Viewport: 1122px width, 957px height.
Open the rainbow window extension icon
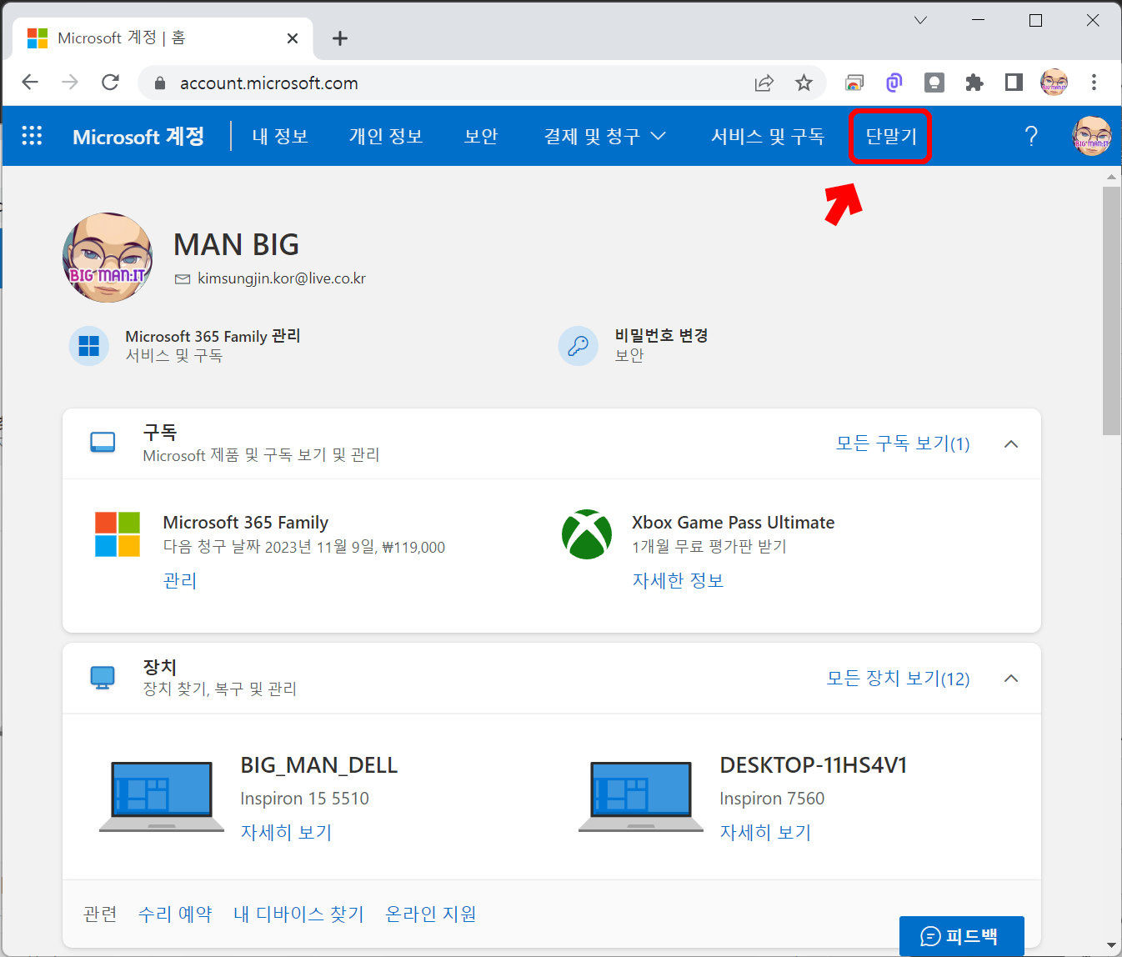(854, 83)
